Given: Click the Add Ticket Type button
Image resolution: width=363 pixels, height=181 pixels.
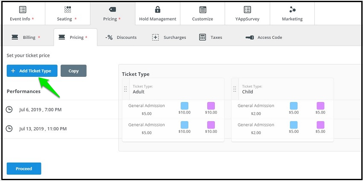Looking at the screenshot, I should 32,71.
